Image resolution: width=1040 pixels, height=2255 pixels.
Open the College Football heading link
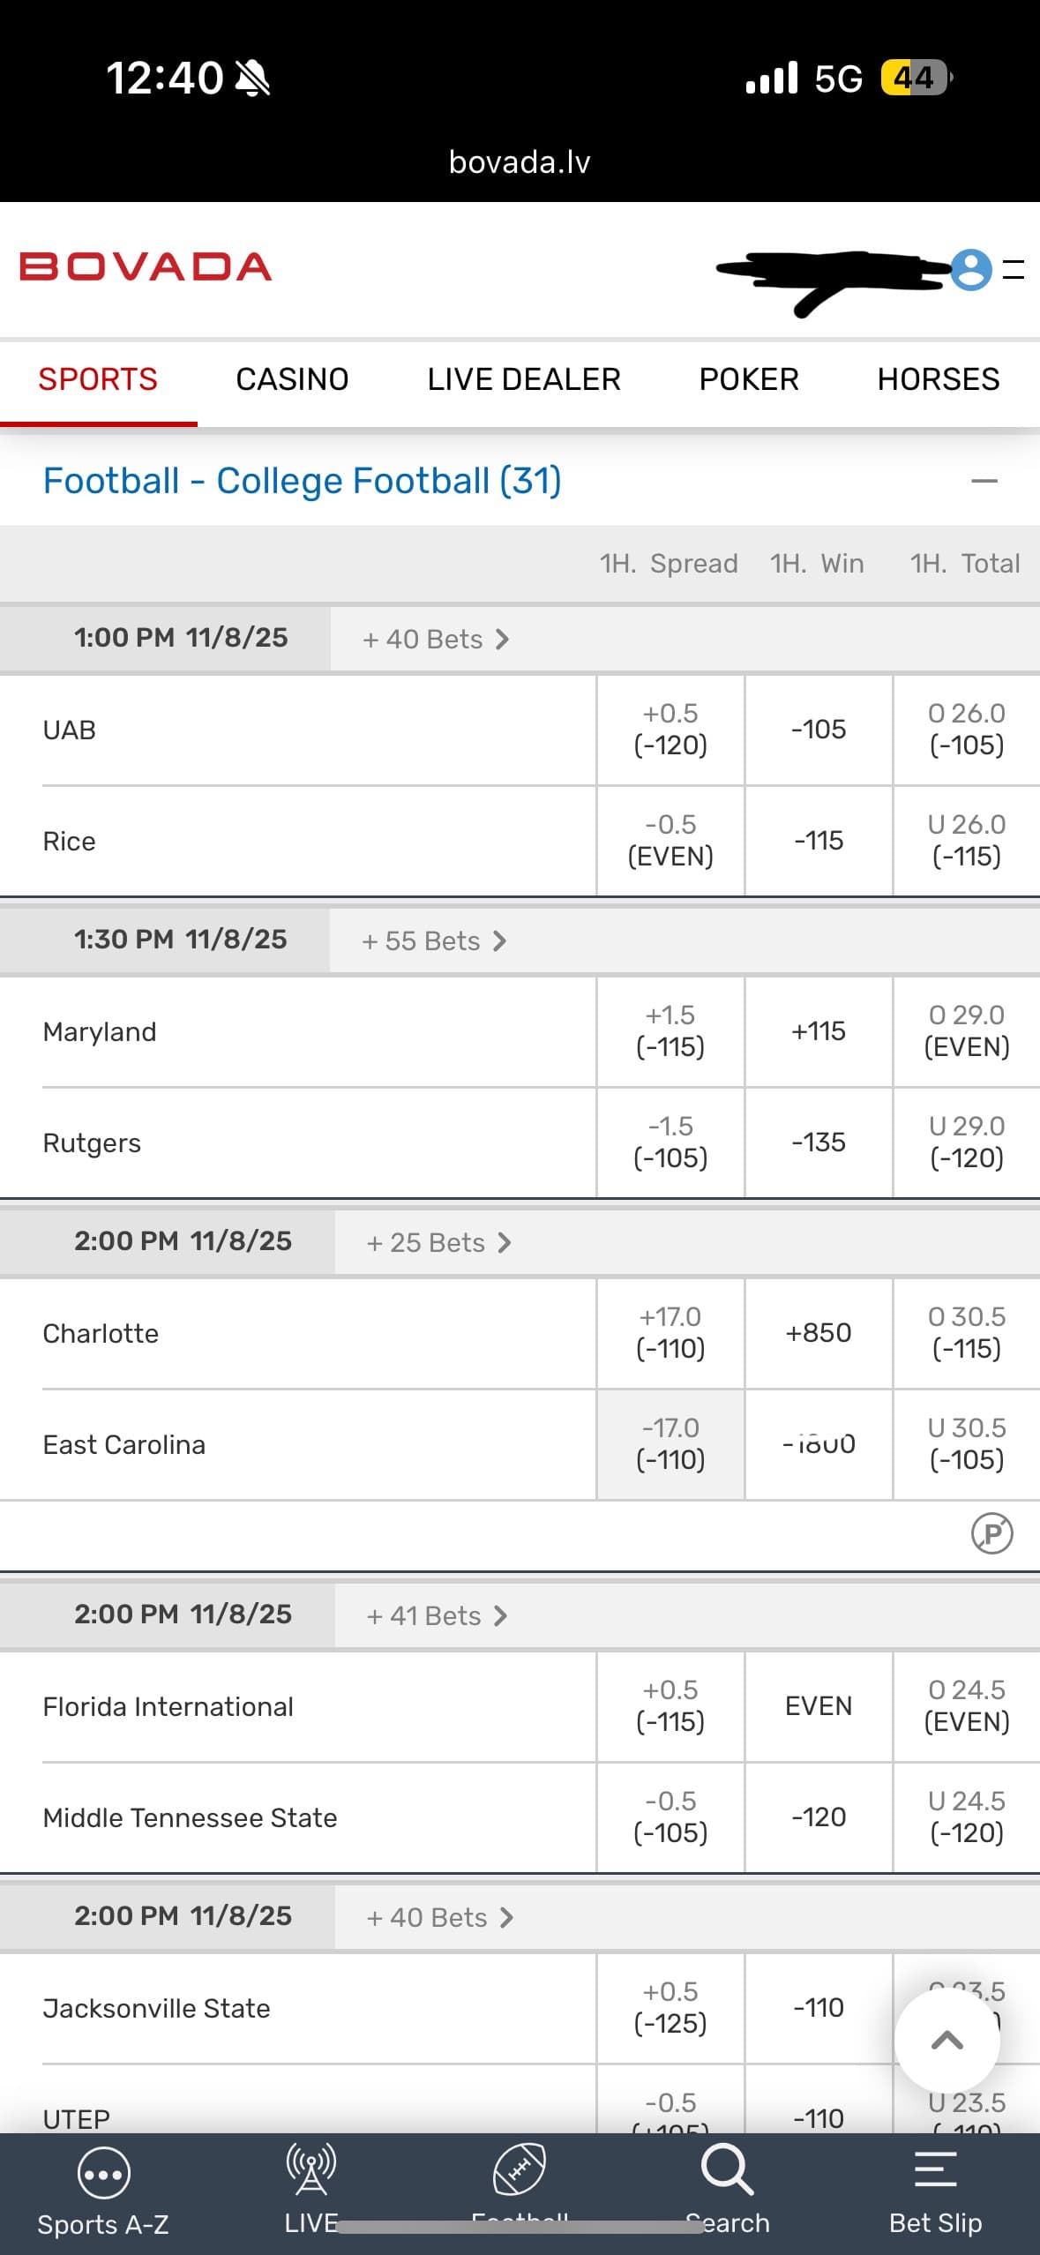pos(302,481)
